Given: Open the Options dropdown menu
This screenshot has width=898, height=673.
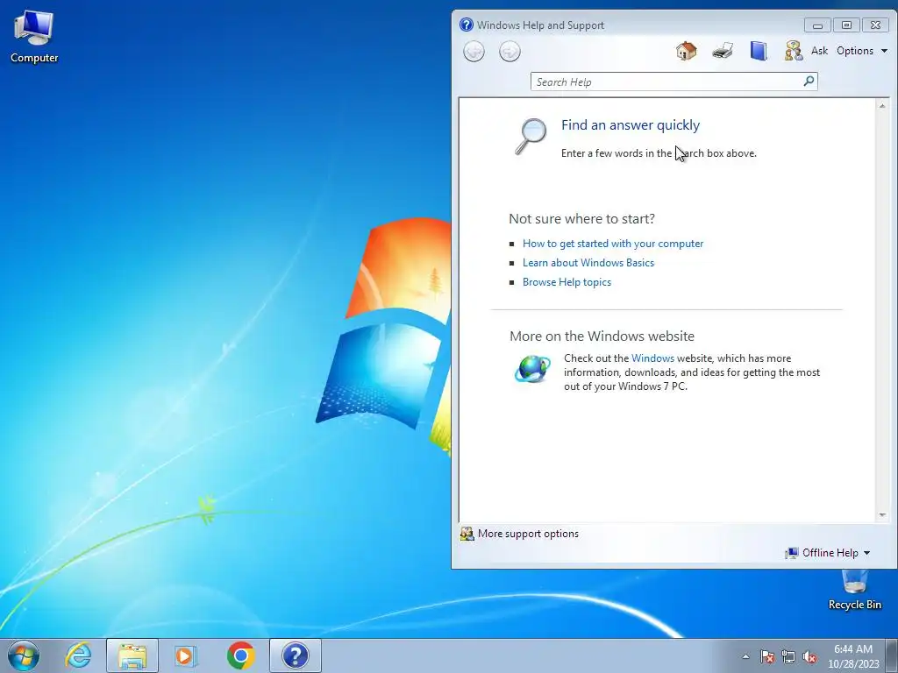Looking at the screenshot, I should pos(862,51).
